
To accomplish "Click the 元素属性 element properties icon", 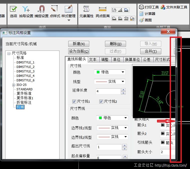I will pyautogui.click(x=86, y=9).
